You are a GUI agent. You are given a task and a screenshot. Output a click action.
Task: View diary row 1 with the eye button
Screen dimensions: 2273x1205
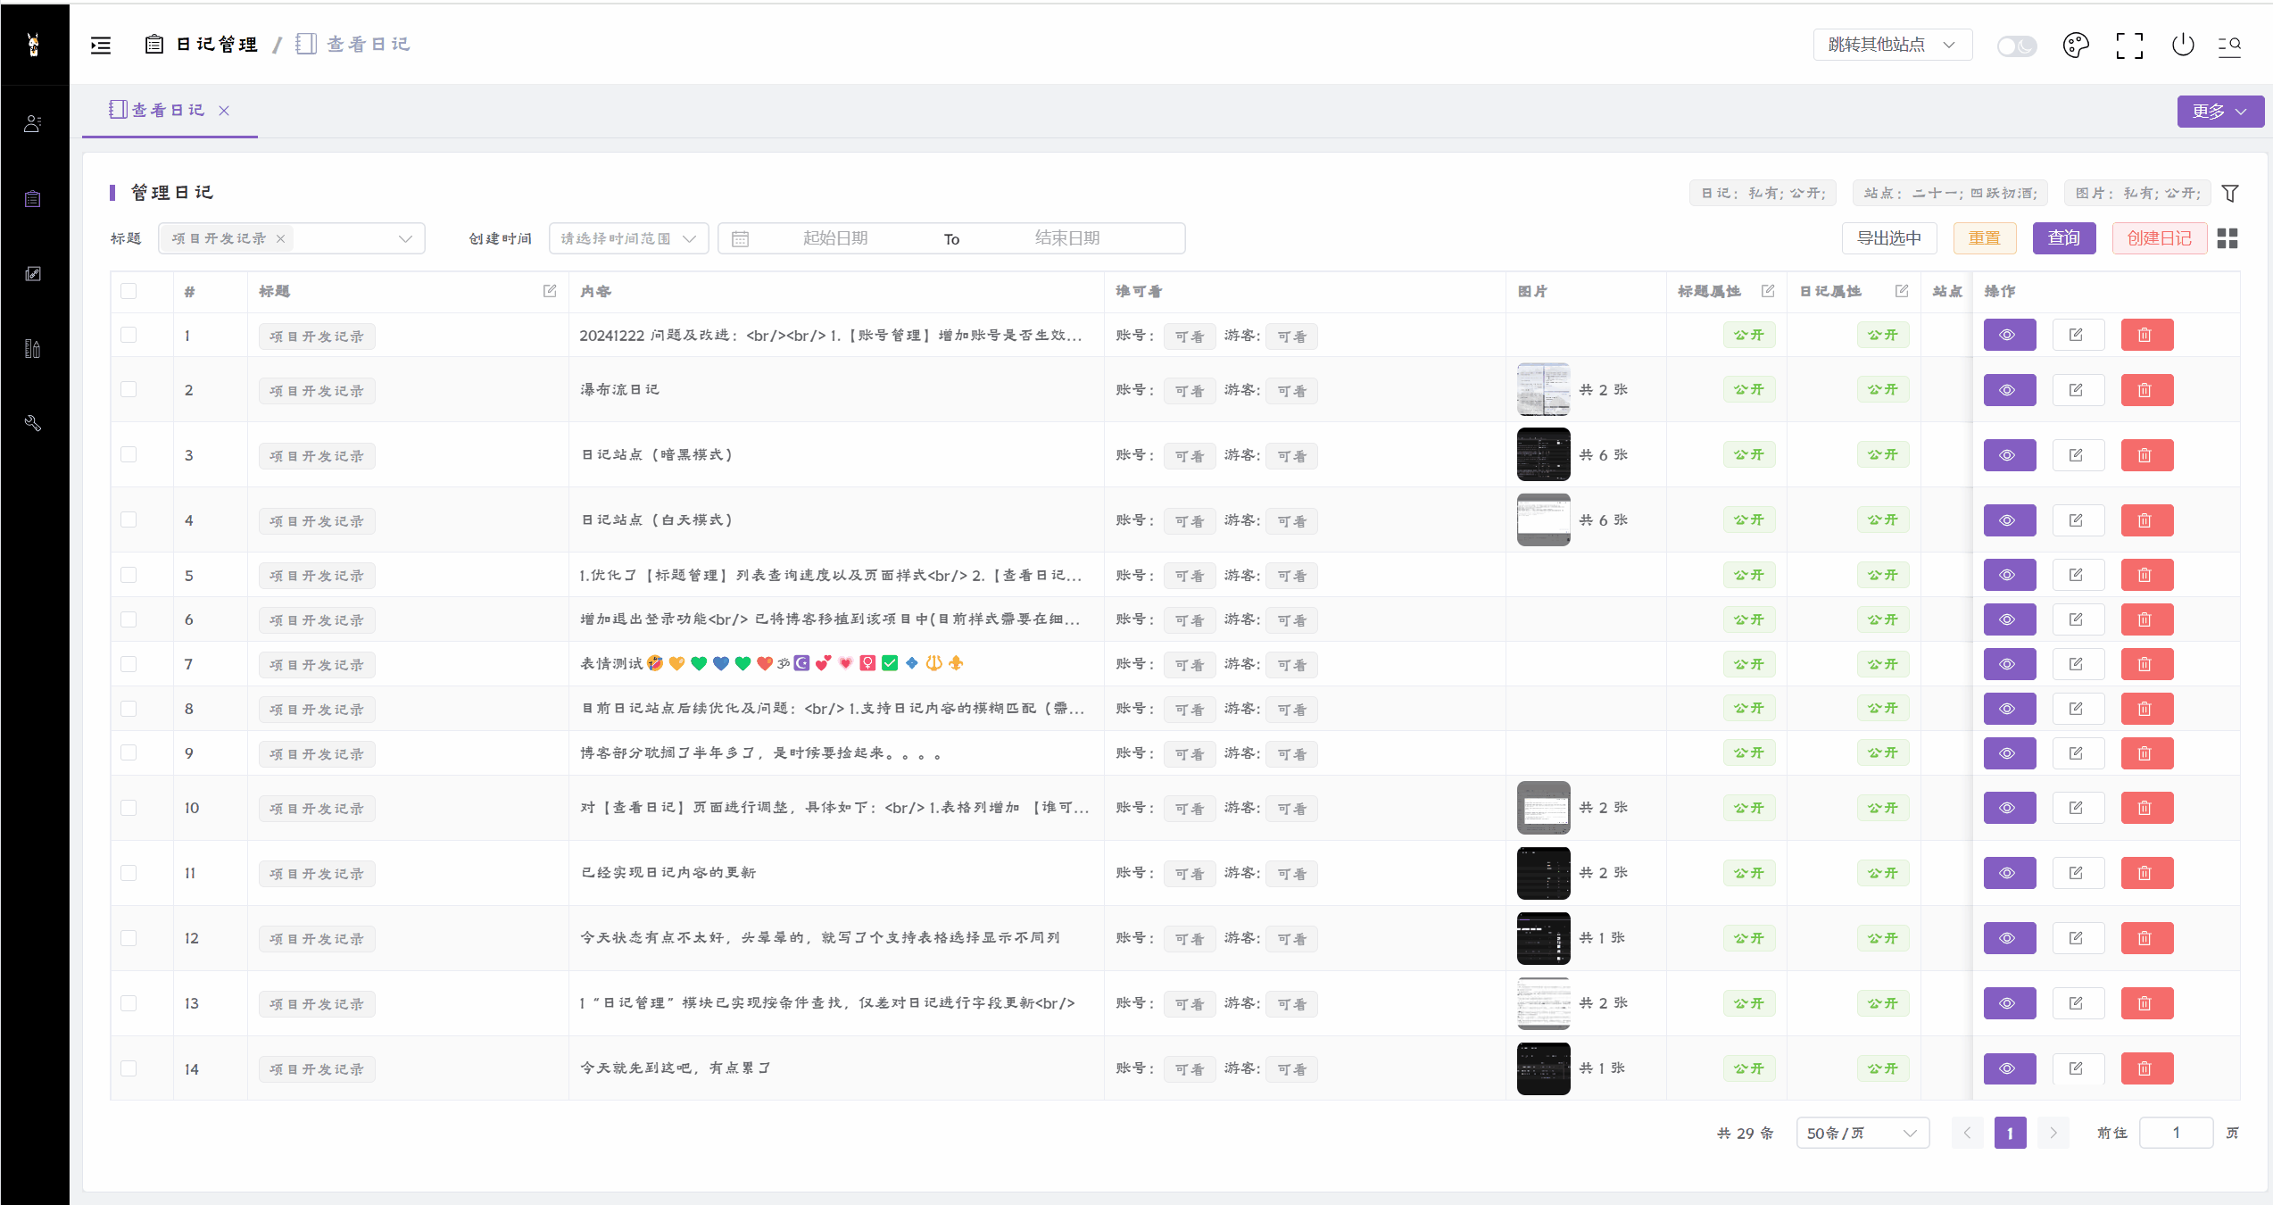point(2009,335)
